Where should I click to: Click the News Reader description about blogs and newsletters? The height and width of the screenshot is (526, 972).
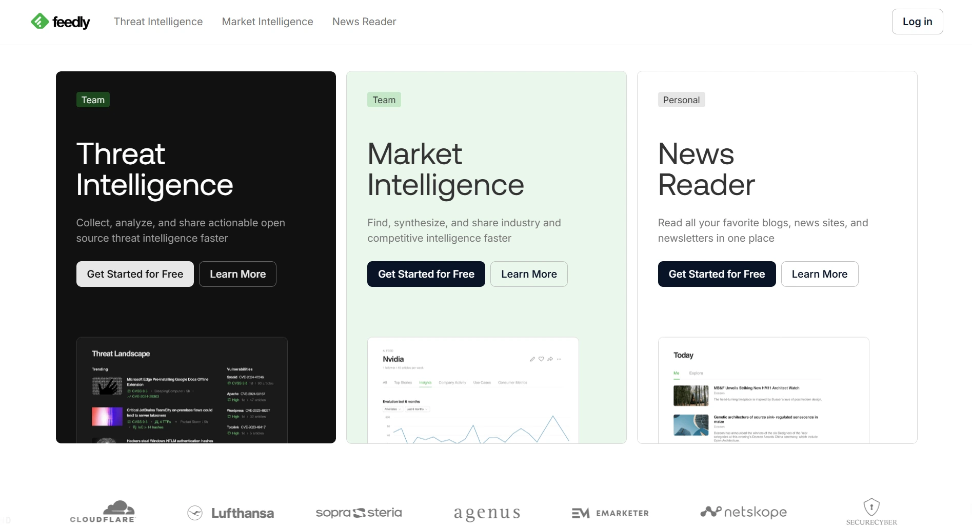pyautogui.click(x=763, y=230)
